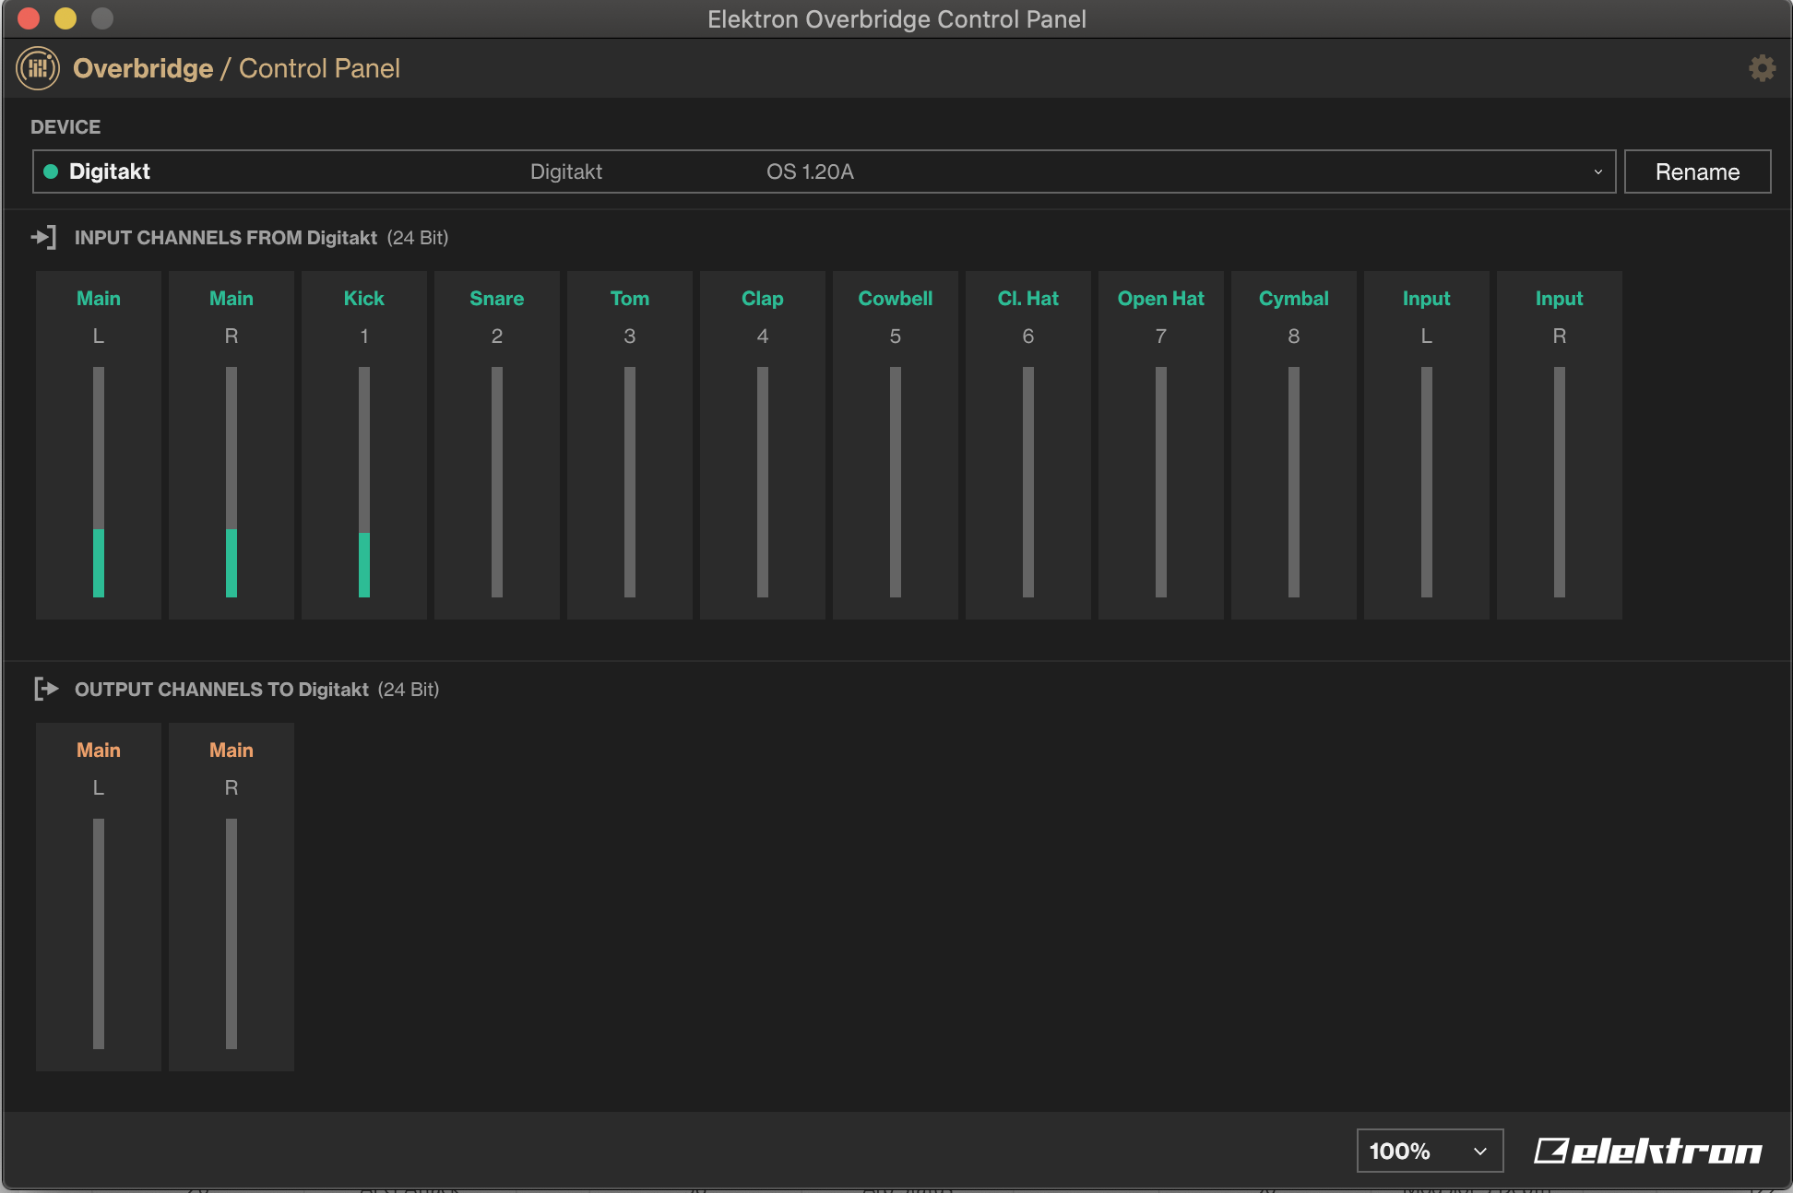
Task: Click the Cowbell channel meter
Action: 896,481
